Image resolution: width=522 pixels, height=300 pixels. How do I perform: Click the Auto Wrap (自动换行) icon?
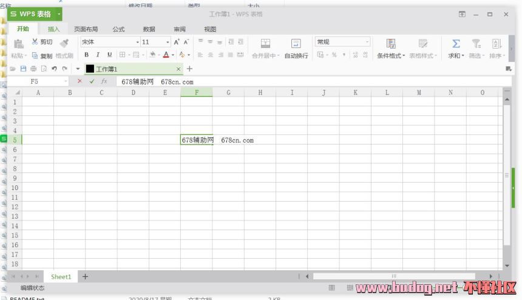click(296, 43)
